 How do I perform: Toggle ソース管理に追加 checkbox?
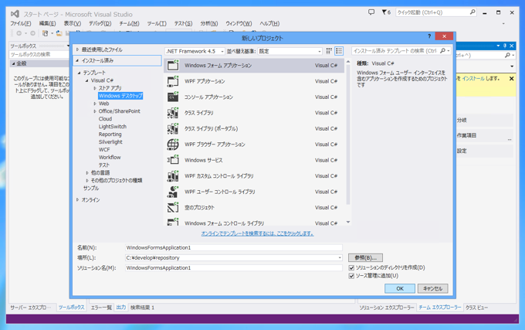351,276
